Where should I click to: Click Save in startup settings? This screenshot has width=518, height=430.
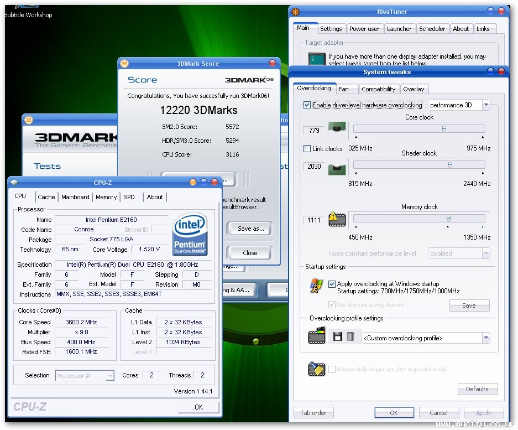pos(469,305)
